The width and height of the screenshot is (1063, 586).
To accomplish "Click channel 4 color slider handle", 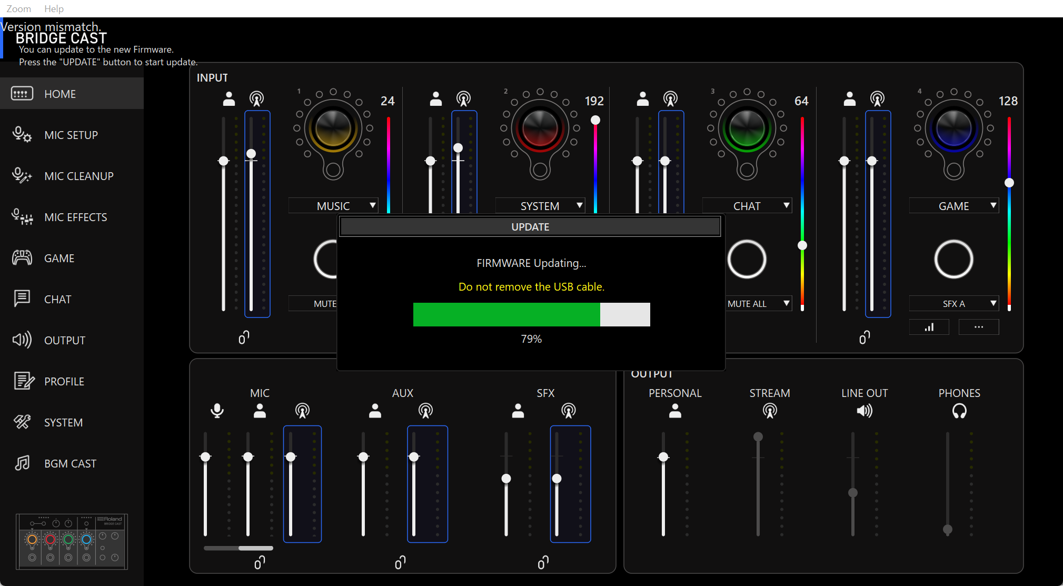I will [x=1009, y=183].
